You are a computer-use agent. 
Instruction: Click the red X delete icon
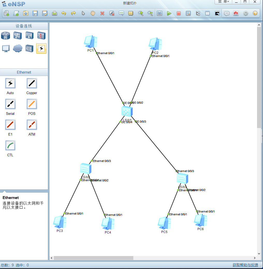[102, 13]
